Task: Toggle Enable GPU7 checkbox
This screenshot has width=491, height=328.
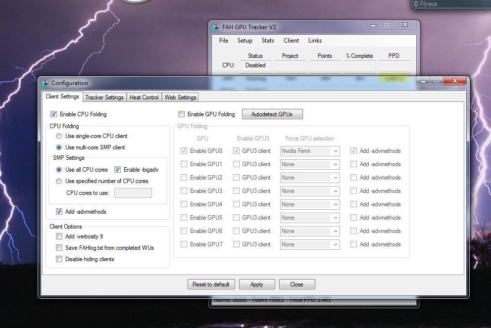Action: pyautogui.click(x=184, y=244)
